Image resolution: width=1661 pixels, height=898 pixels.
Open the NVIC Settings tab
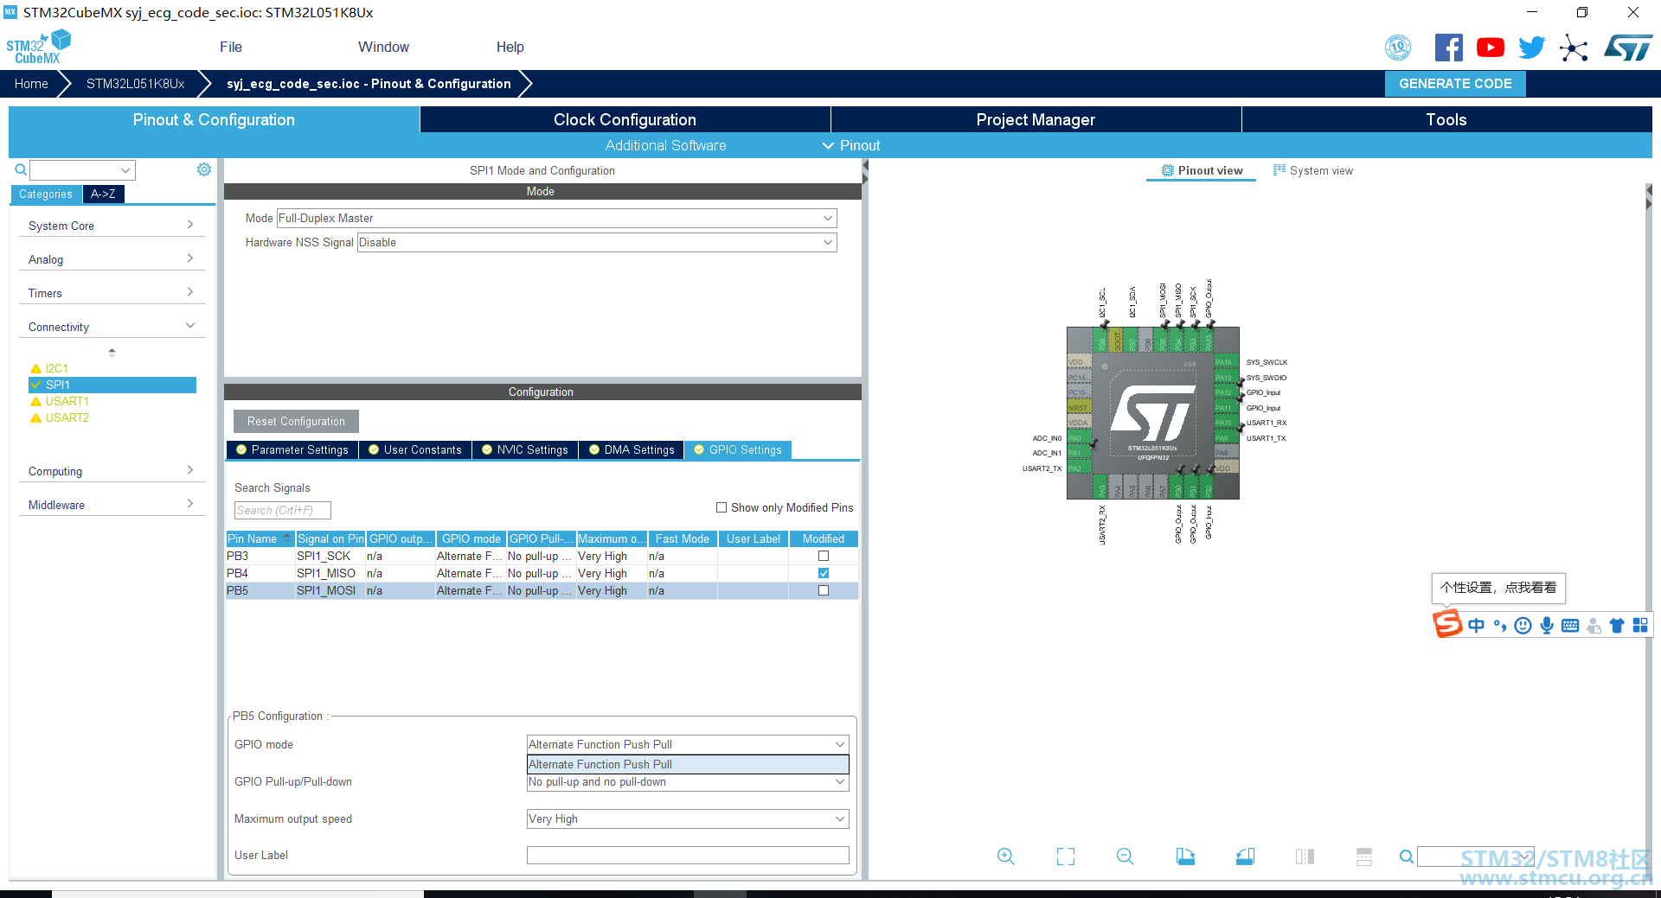(x=525, y=449)
